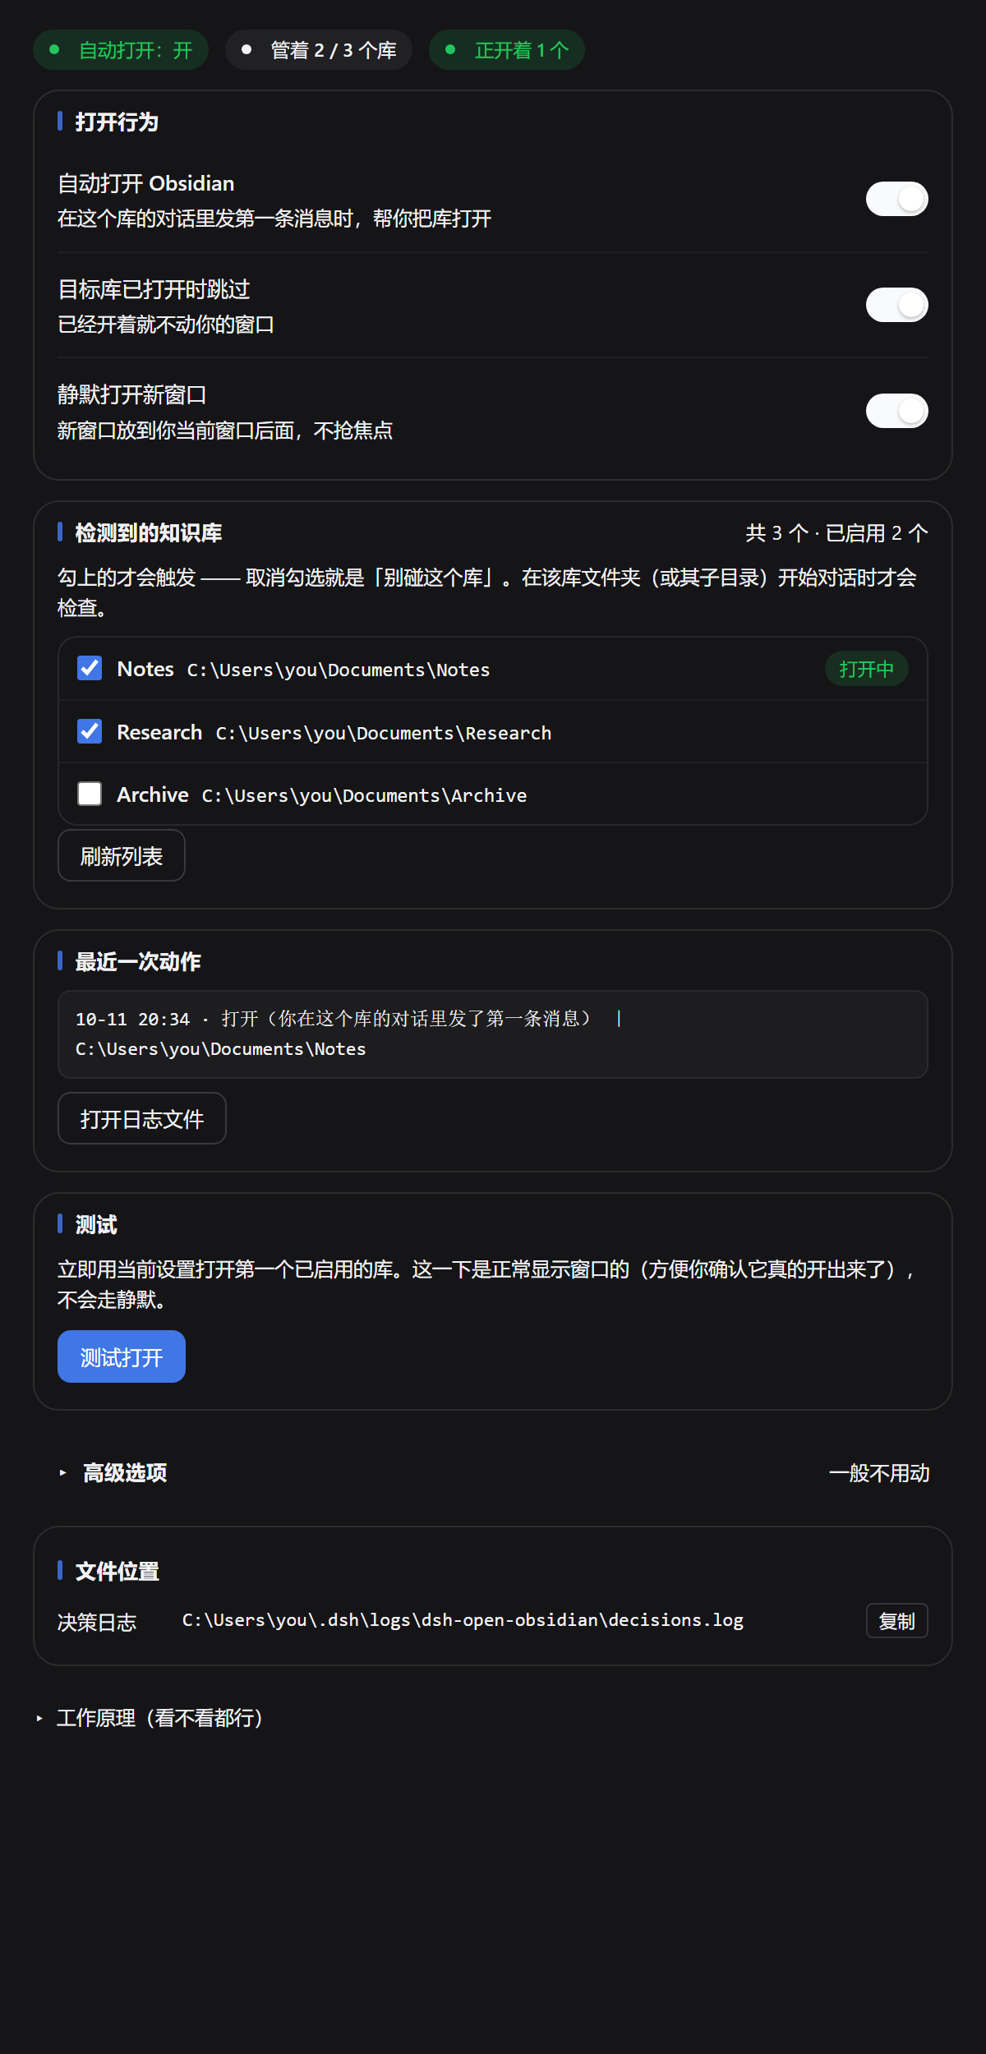
Task: Uncheck the Notes vault checkbox
Action: (90, 668)
